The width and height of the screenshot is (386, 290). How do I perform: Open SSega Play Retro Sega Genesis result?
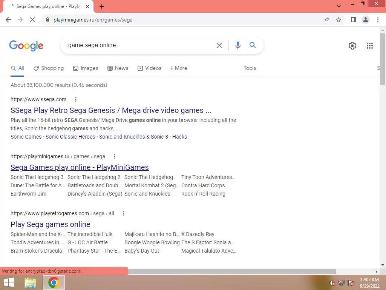(111, 110)
